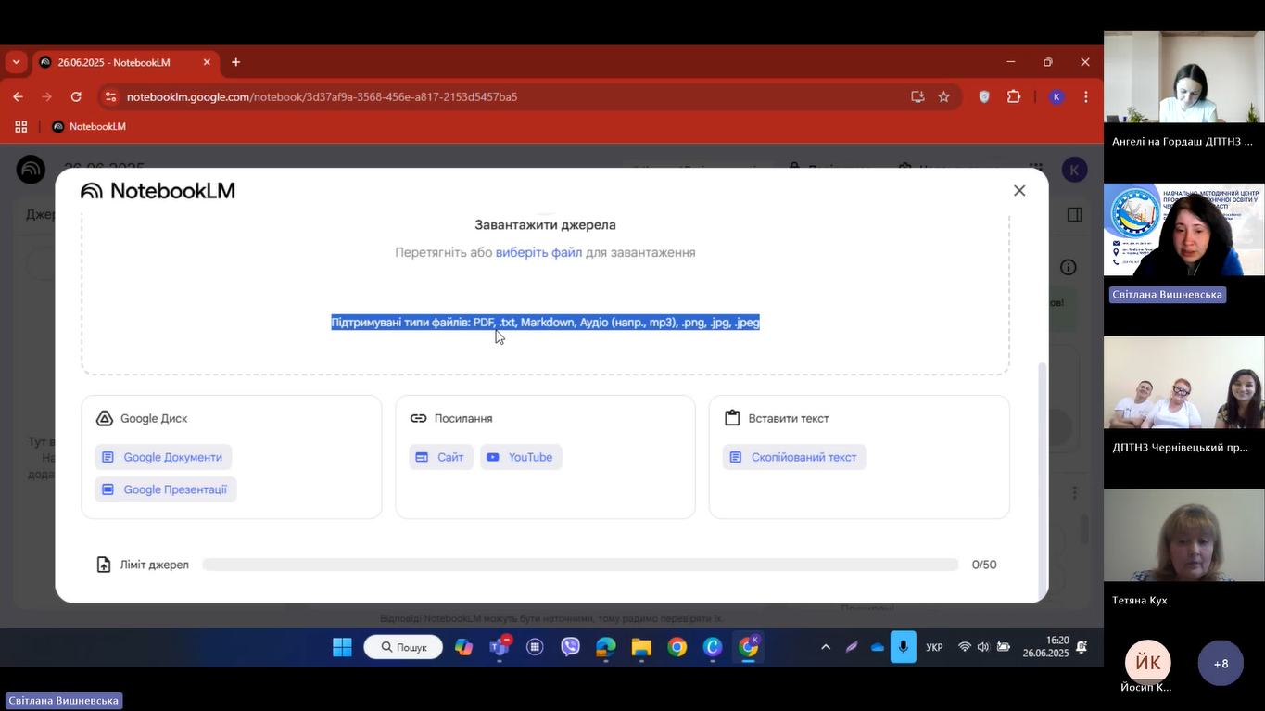Open File Explorer from the taskbar
1265x711 pixels.
[x=641, y=647]
